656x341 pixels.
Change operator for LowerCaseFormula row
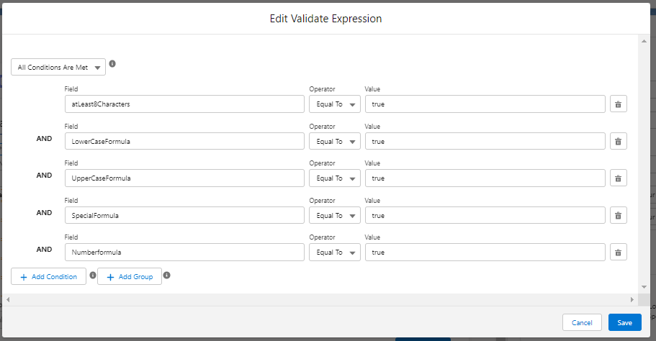[335, 141]
